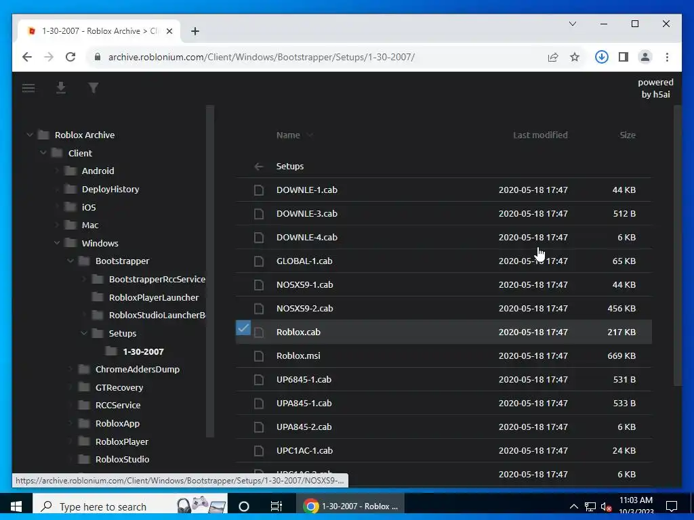Open RobloxApp folder in tree

117,424
